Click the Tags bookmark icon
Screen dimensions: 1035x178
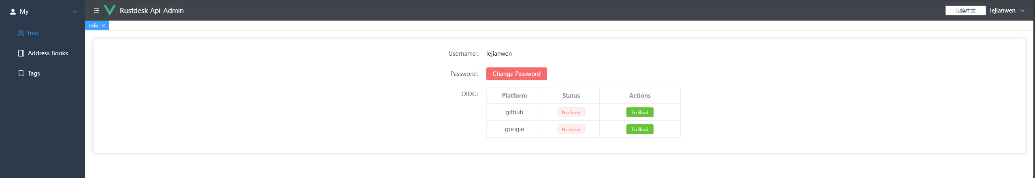point(21,73)
